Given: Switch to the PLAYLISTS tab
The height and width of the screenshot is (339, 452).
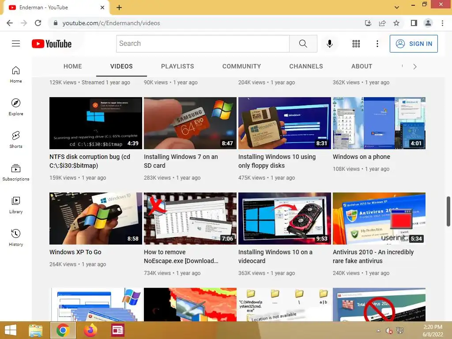Looking at the screenshot, I should pyautogui.click(x=177, y=66).
